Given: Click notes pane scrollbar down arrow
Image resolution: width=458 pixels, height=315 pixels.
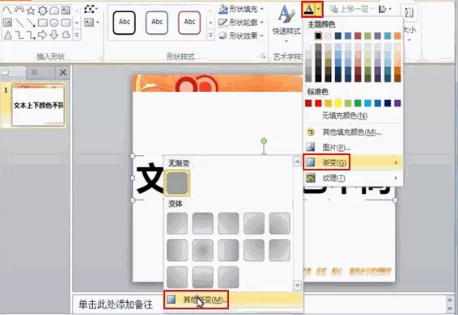Looking at the screenshot, I should [x=450, y=309].
